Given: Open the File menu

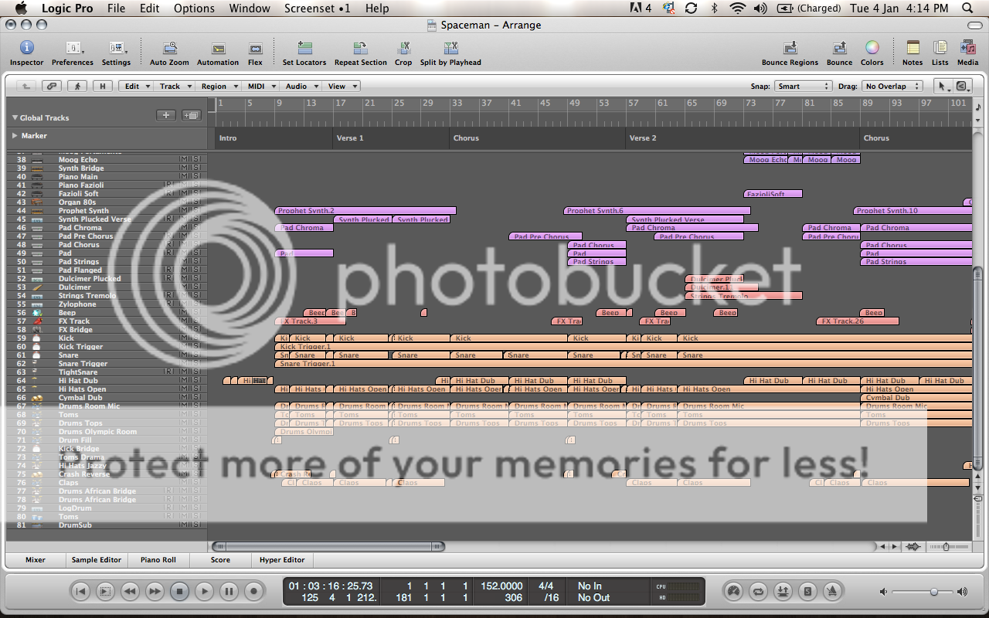Looking at the screenshot, I should [116, 8].
